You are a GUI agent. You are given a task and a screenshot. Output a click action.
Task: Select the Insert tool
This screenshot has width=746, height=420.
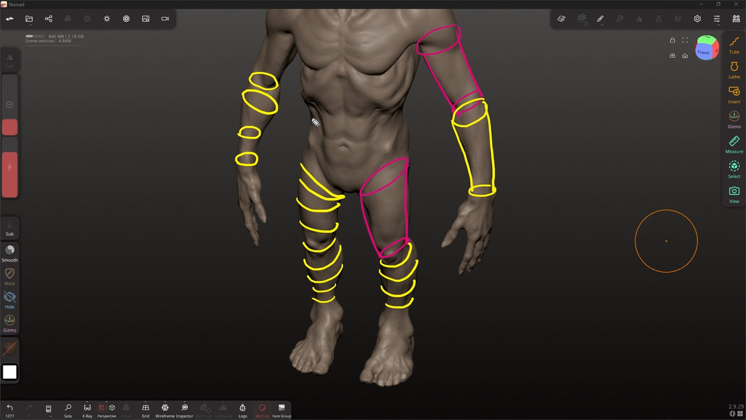click(734, 95)
